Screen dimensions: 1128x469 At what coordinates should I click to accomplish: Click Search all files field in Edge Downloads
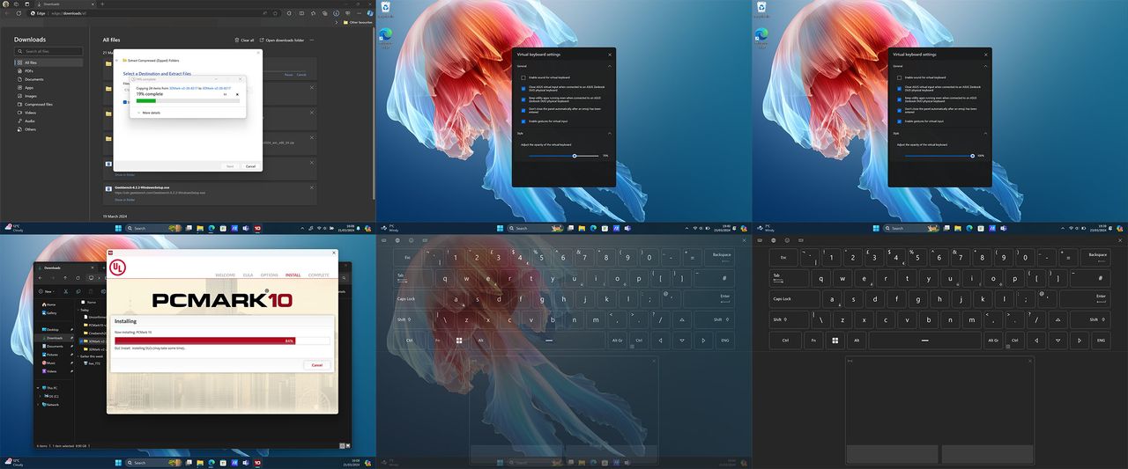pyautogui.click(x=48, y=51)
